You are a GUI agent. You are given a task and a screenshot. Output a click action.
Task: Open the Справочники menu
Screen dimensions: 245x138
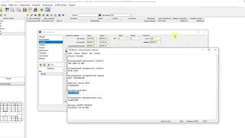(x=24, y=5)
